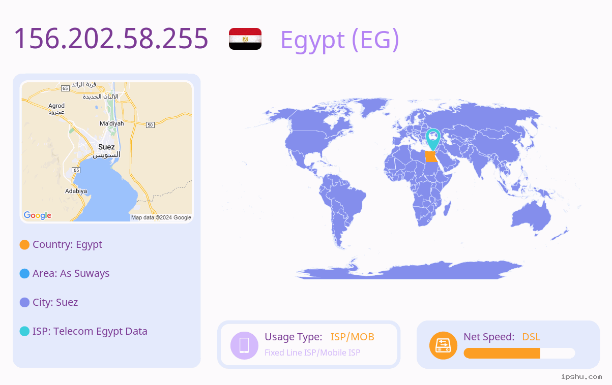The height and width of the screenshot is (385, 612).
Task: Click the DSL net speed value
Action: click(531, 337)
